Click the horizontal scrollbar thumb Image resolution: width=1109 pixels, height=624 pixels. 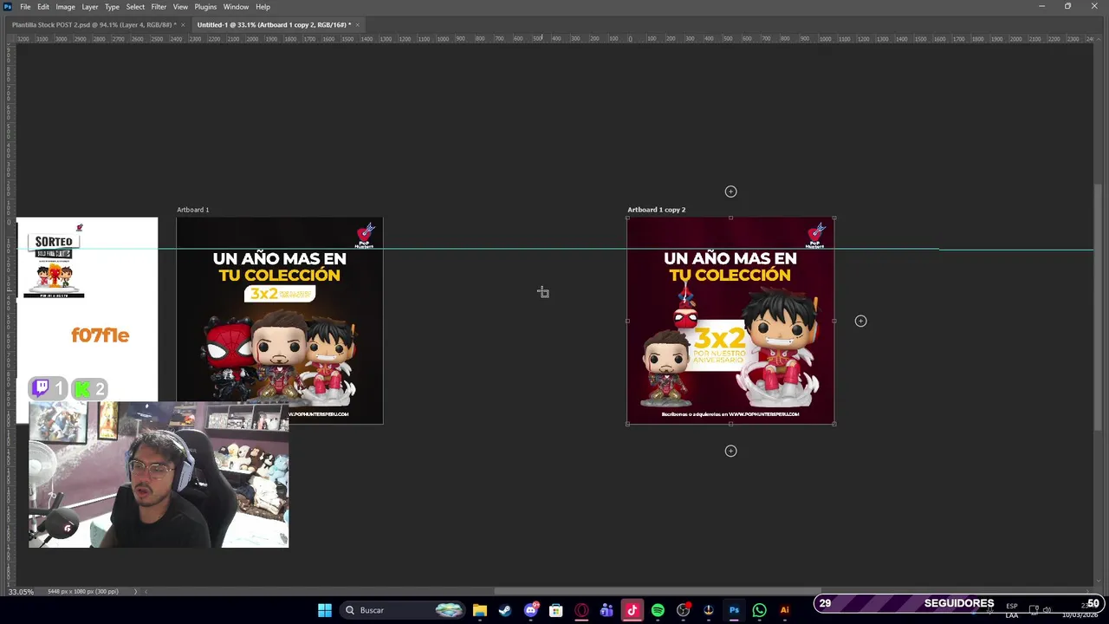coord(657,592)
